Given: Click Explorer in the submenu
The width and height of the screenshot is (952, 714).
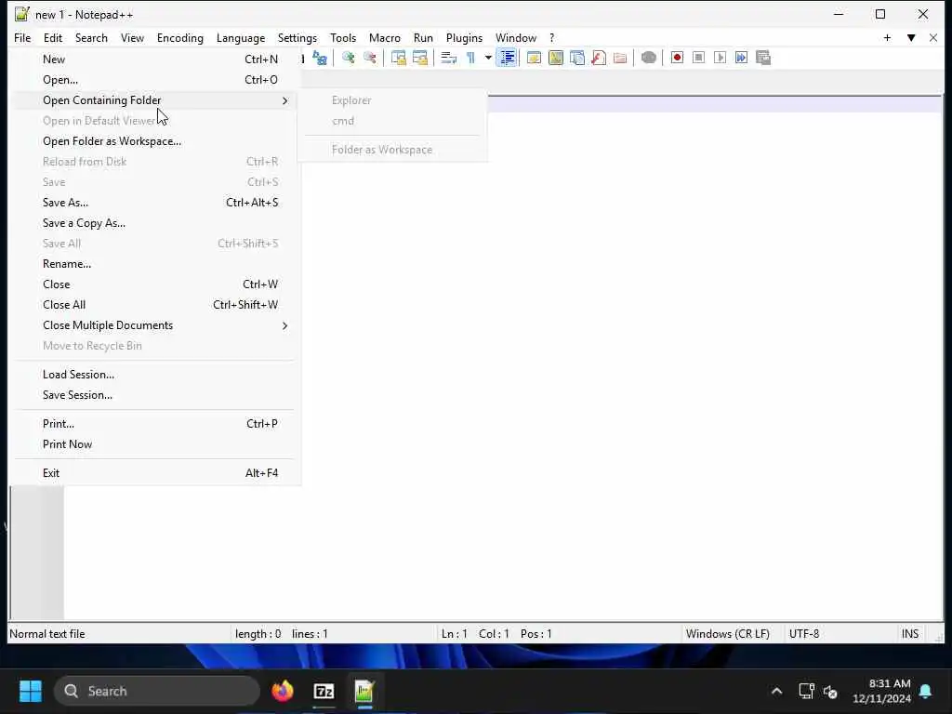Looking at the screenshot, I should click(393, 100).
